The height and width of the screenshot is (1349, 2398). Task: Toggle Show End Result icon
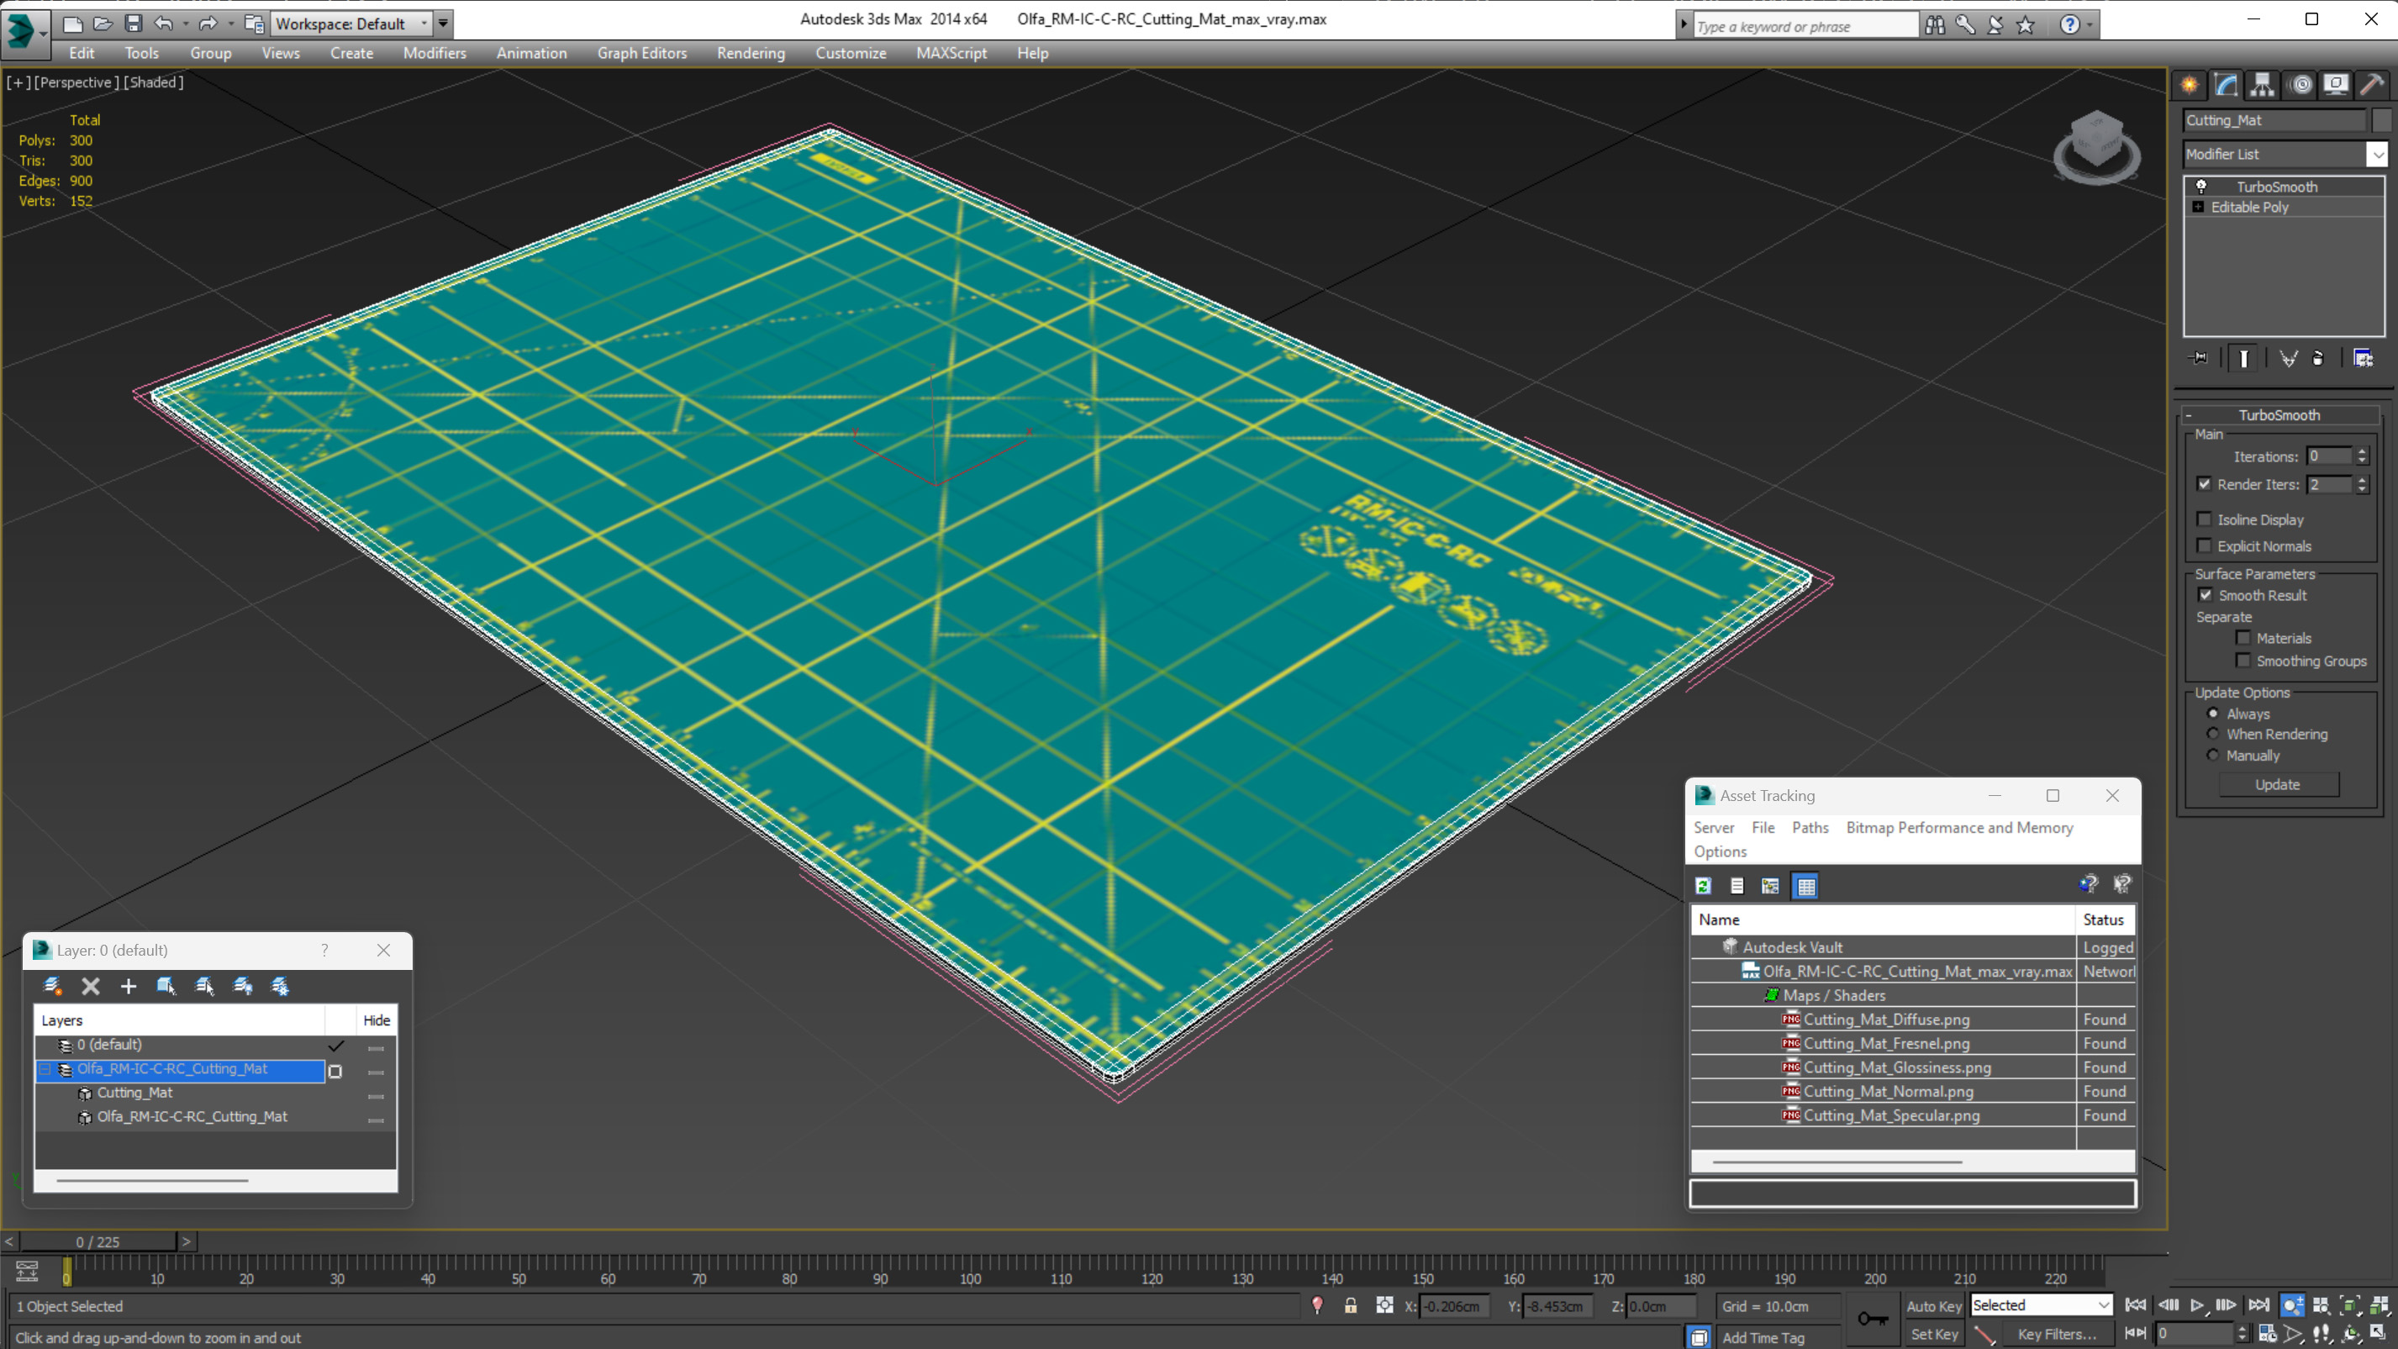(x=2243, y=358)
